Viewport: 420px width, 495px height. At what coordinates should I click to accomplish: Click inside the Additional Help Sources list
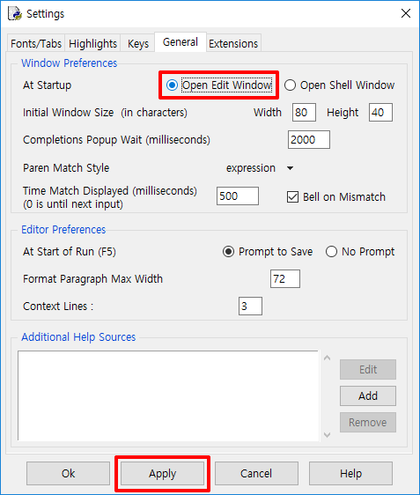pos(168,395)
